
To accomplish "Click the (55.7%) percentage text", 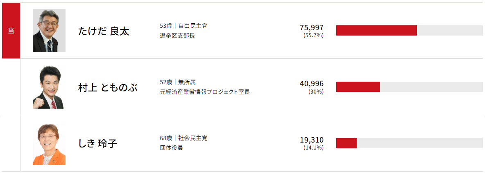I will click(x=314, y=36).
